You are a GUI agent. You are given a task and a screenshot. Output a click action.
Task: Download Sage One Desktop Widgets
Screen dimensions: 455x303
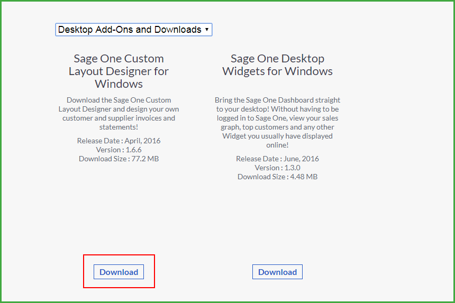tap(277, 272)
